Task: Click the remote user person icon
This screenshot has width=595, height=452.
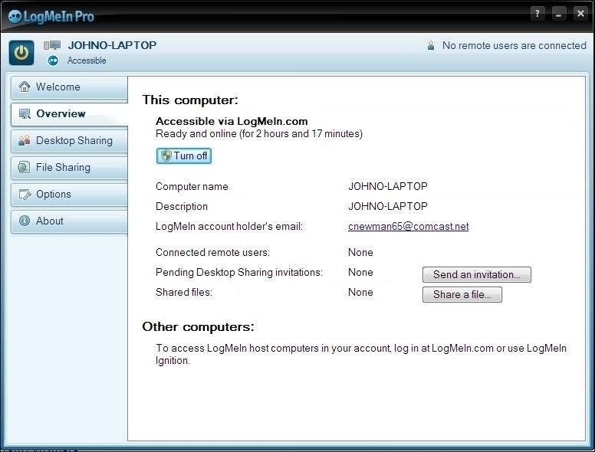Action: click(x=431, y=45)
